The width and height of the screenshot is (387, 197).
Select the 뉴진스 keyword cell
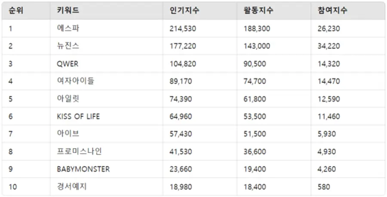click(x=68, y=46)
